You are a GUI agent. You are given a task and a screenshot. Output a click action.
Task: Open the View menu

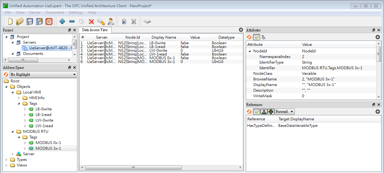[20, 12]
